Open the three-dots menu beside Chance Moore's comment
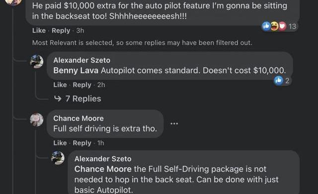Viewport: 318px width, 194px height. [174, 124]
